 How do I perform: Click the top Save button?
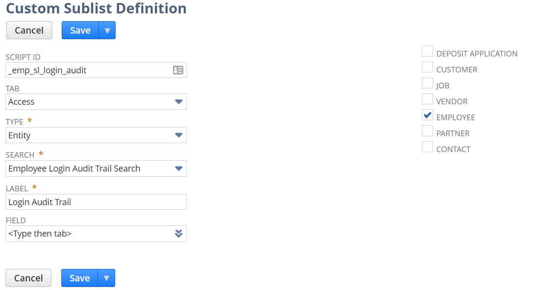point(79,30)
